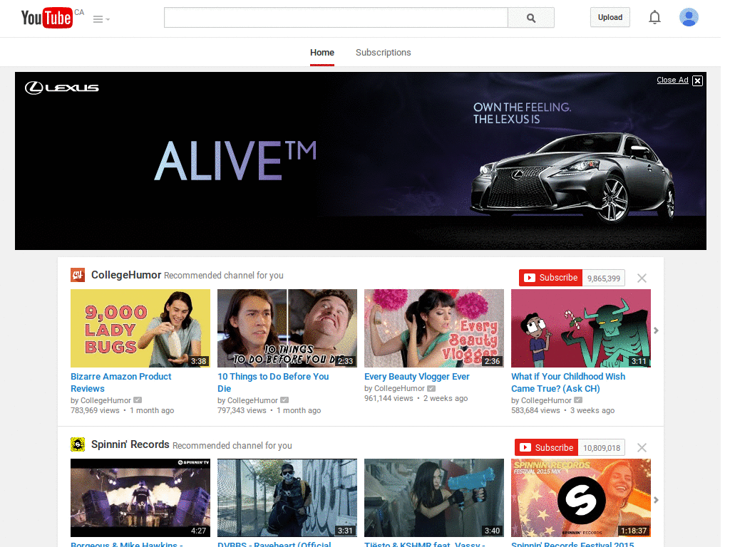Screen dimensions: 730x547
Task: Focus the search input field
Action: 336,18
